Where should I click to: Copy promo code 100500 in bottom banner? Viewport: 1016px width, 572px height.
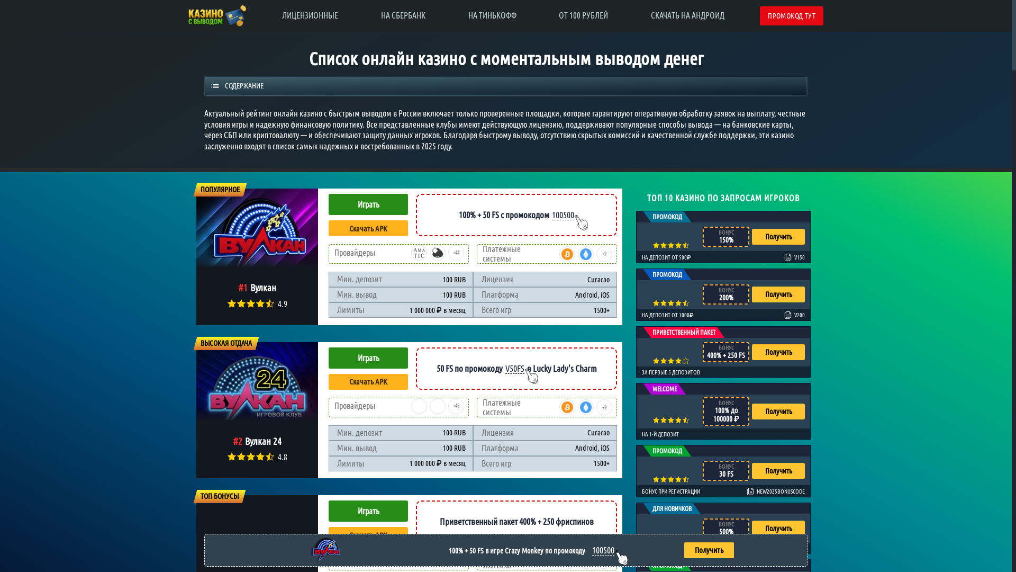tap(603, 551)
